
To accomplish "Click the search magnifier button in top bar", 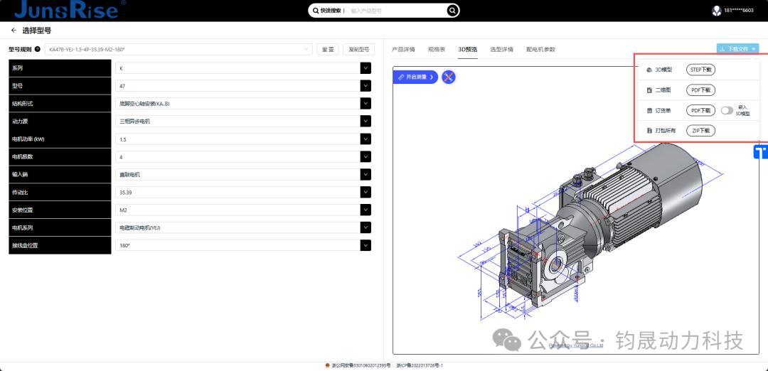I will click(452, 11).
